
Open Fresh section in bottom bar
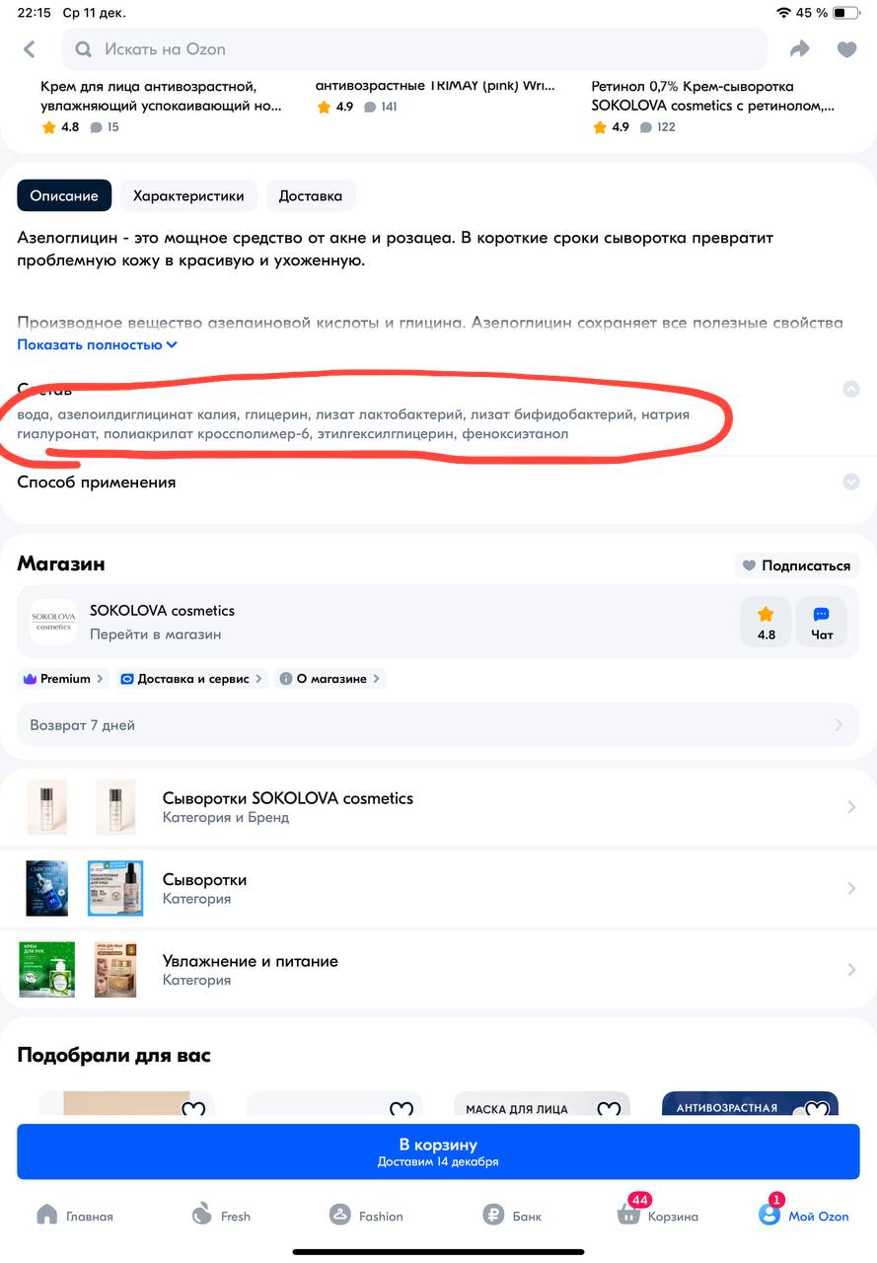coord(201,1214)
